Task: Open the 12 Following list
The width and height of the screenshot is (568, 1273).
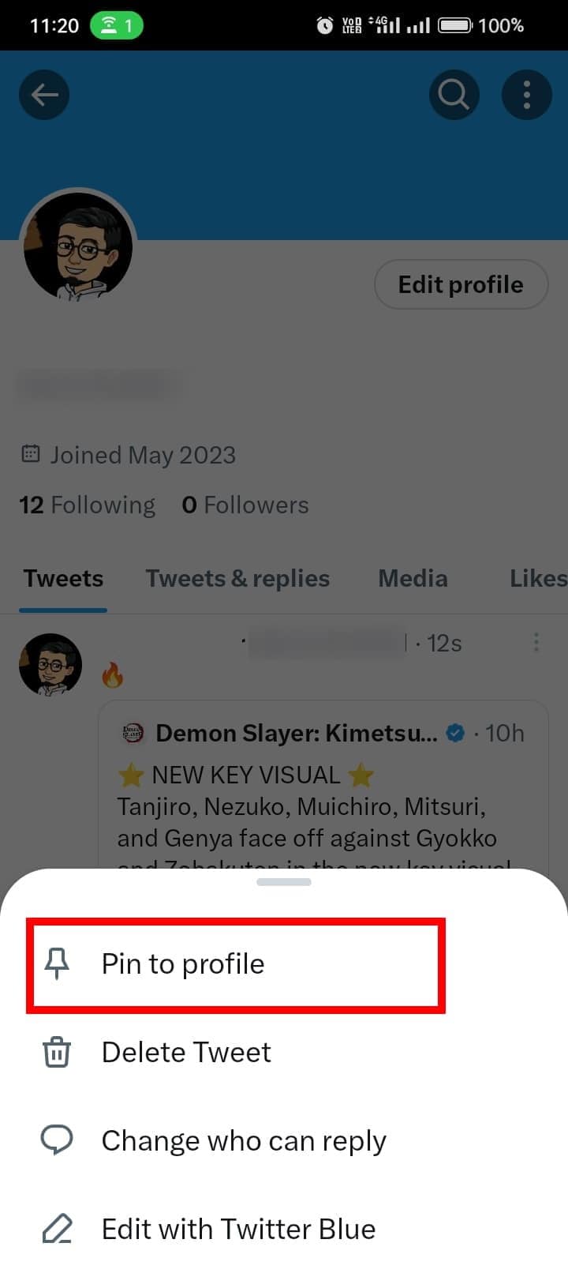Action: click(x=87, y=505)
